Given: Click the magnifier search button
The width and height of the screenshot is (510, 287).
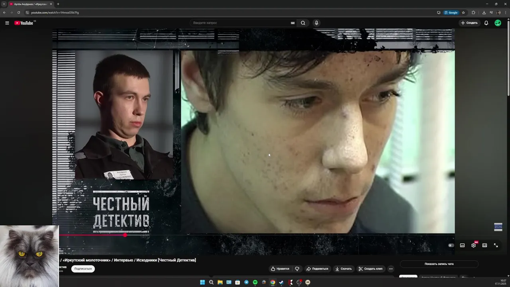Looking at the screenshot, I should [303, 23].
